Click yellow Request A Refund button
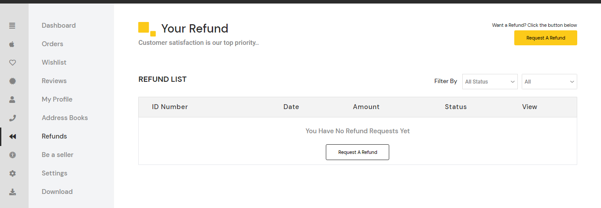601x208 pixels. tap(546, 38)
